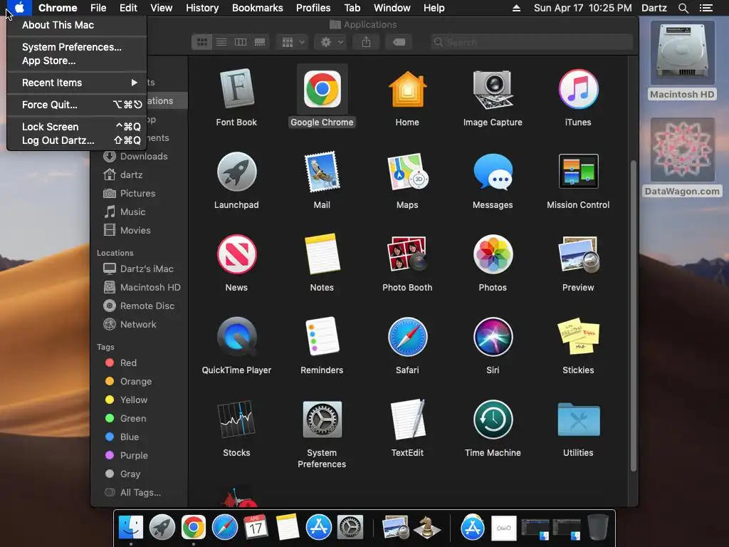Open Network in the sidebar

pyautogui.click(x=140, y=325)
